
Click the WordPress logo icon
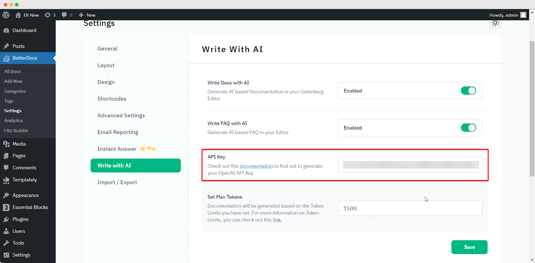tap(6, 15)
